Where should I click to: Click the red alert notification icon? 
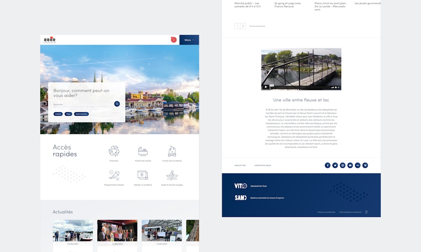point(174,40)
